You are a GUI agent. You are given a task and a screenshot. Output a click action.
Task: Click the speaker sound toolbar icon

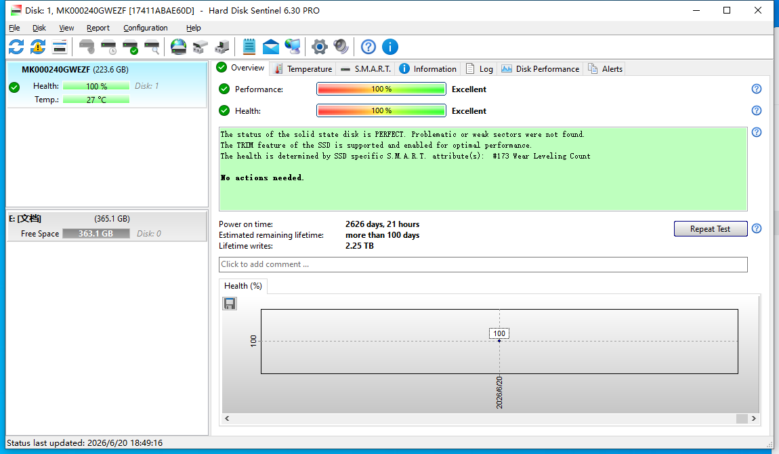[341, 47]
